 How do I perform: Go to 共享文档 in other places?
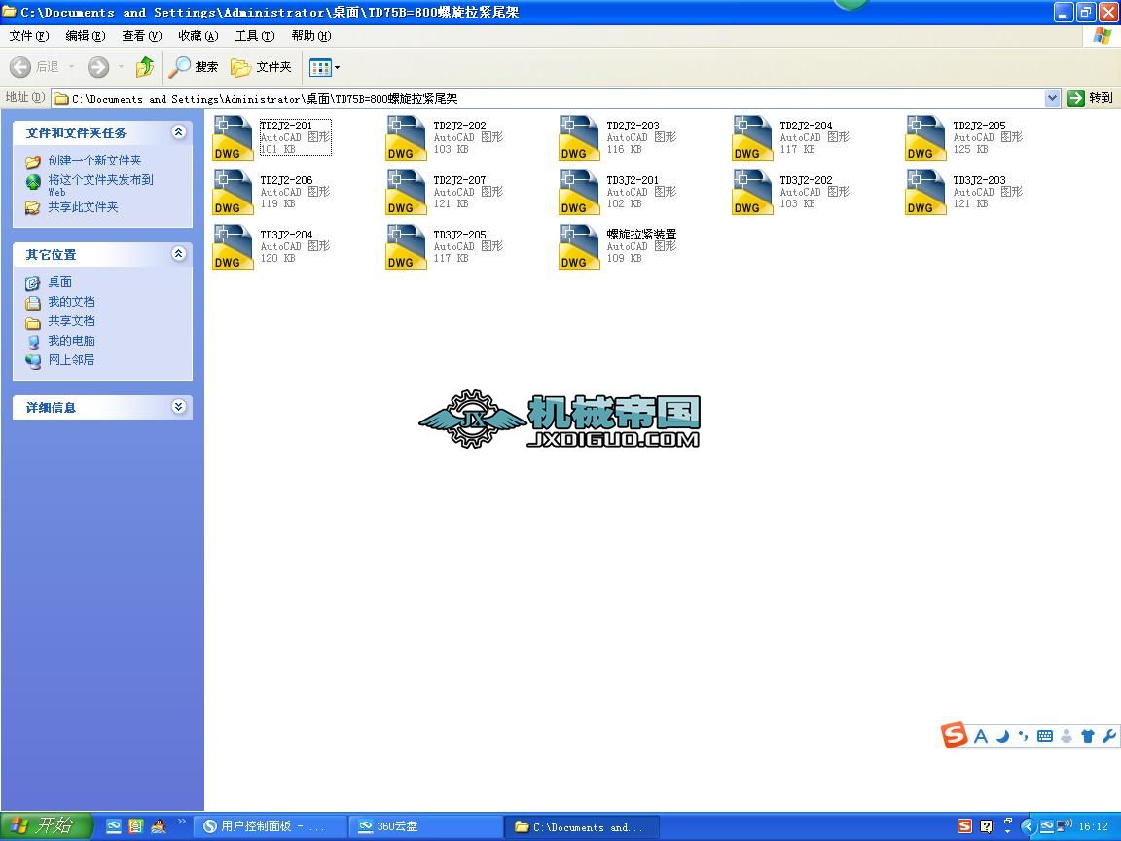[x=71, y=321]
